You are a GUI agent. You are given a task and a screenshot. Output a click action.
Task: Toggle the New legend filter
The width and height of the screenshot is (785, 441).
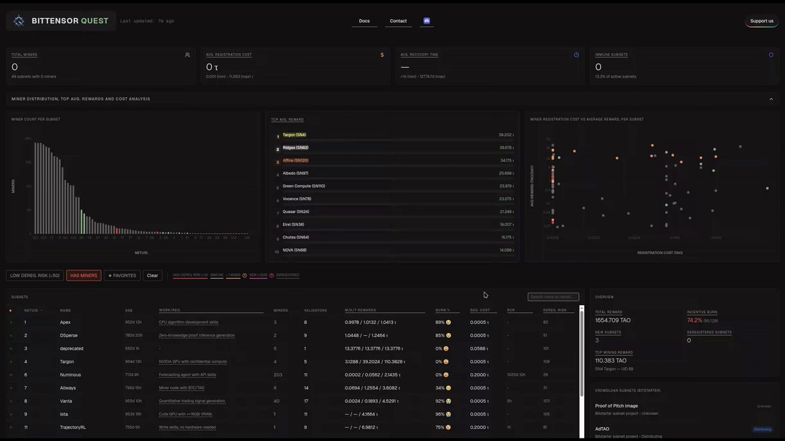point(258,275)
